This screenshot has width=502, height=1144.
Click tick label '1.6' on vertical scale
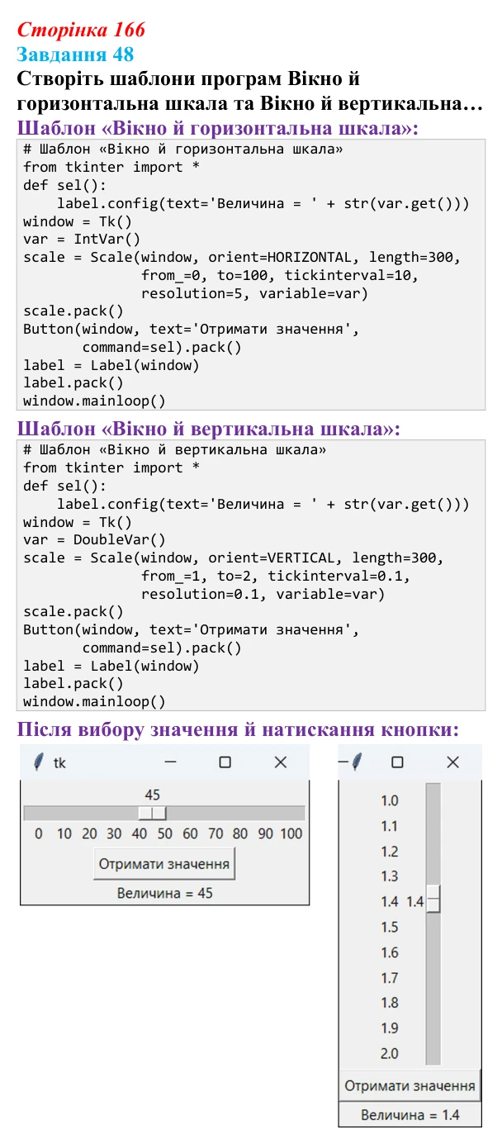(x=390, y=952)
